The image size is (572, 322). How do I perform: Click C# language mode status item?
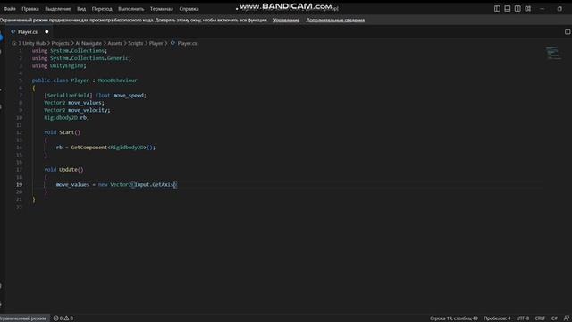[x=554, y=318]
